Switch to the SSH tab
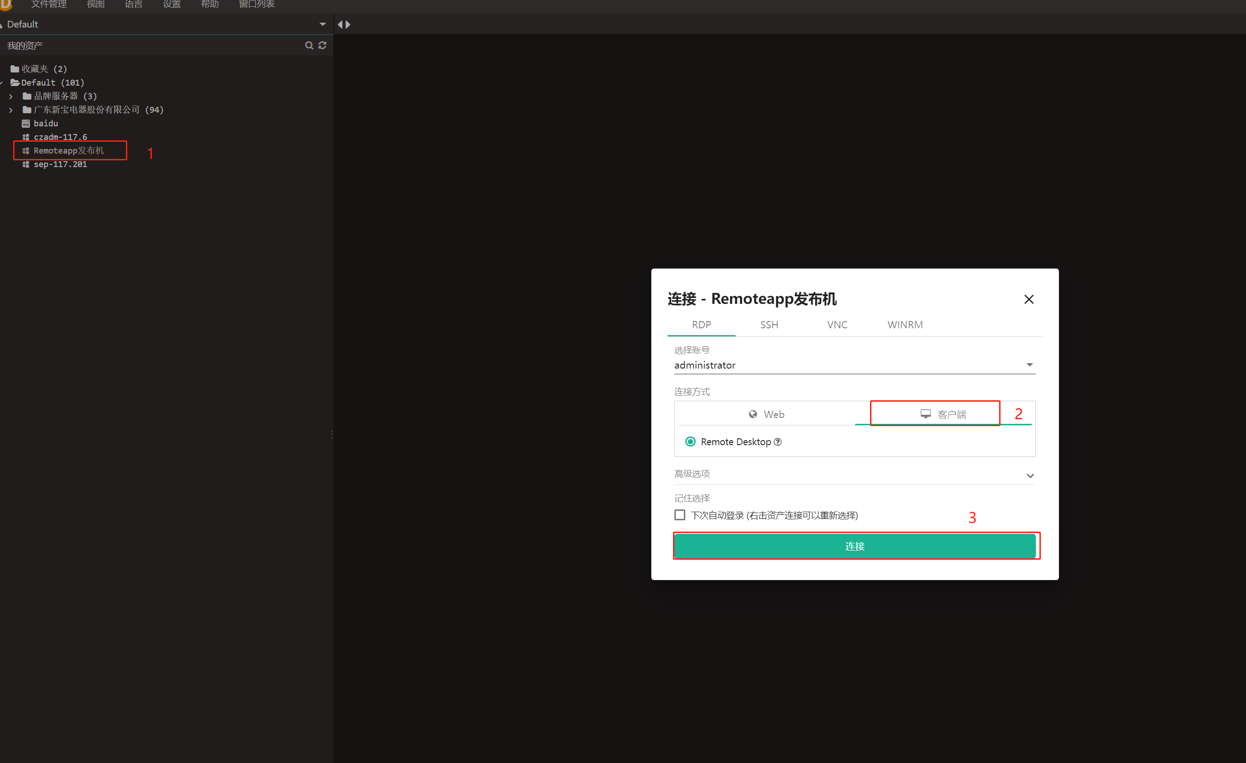 [769, 325]
